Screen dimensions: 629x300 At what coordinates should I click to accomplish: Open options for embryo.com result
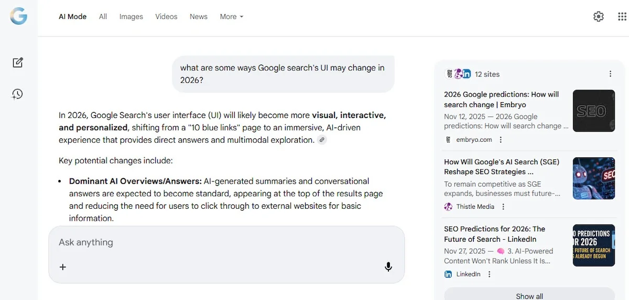pyautogui.click(x=501, y=140)
